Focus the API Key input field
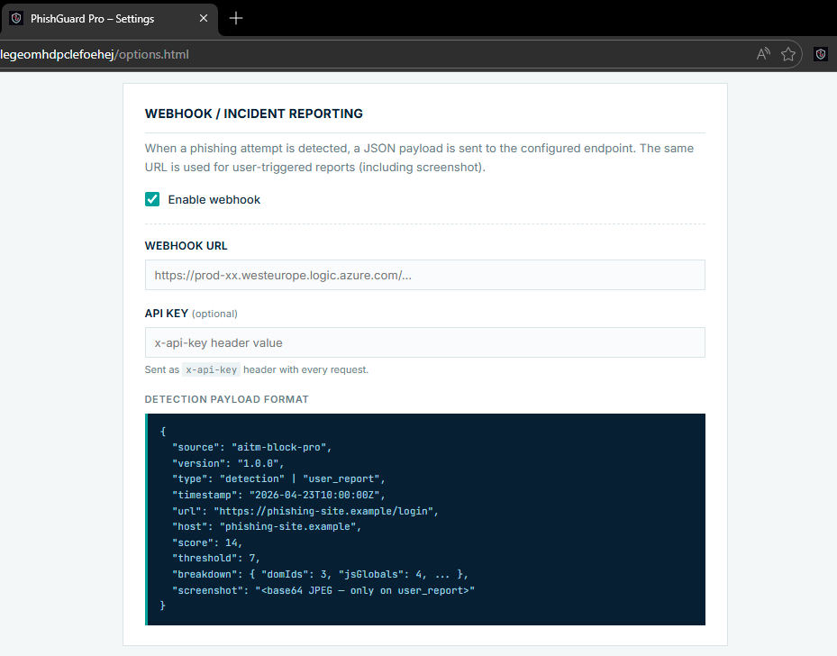This screenshot has height=656, width=837. click(x=425, y=342)
